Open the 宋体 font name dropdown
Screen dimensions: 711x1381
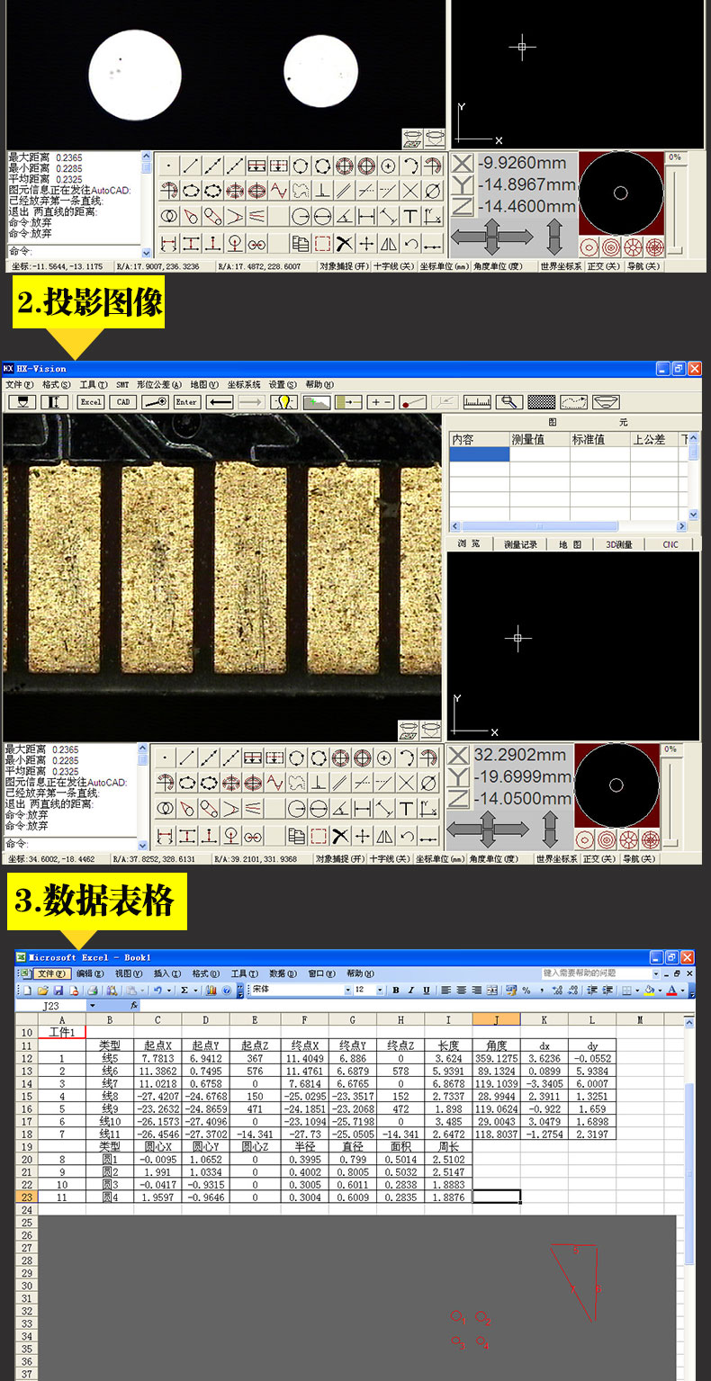348,990
